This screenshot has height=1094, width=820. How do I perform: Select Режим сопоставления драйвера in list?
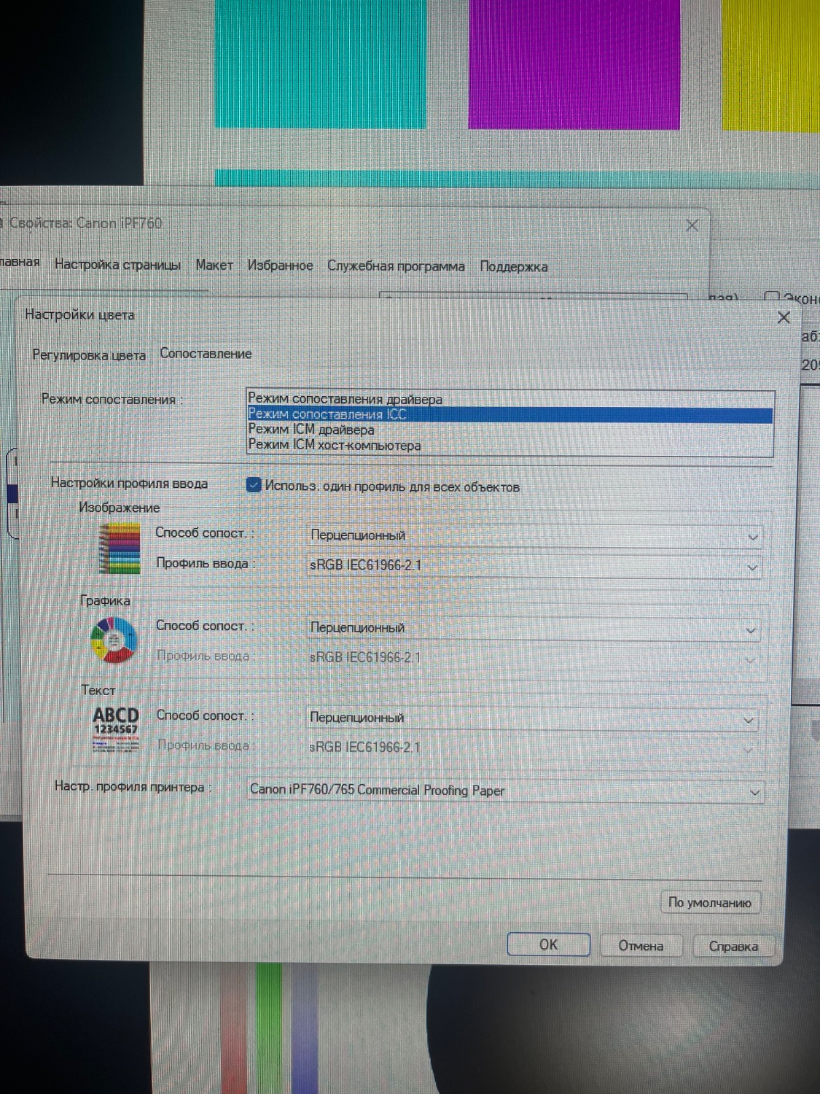tap(509, 399)
